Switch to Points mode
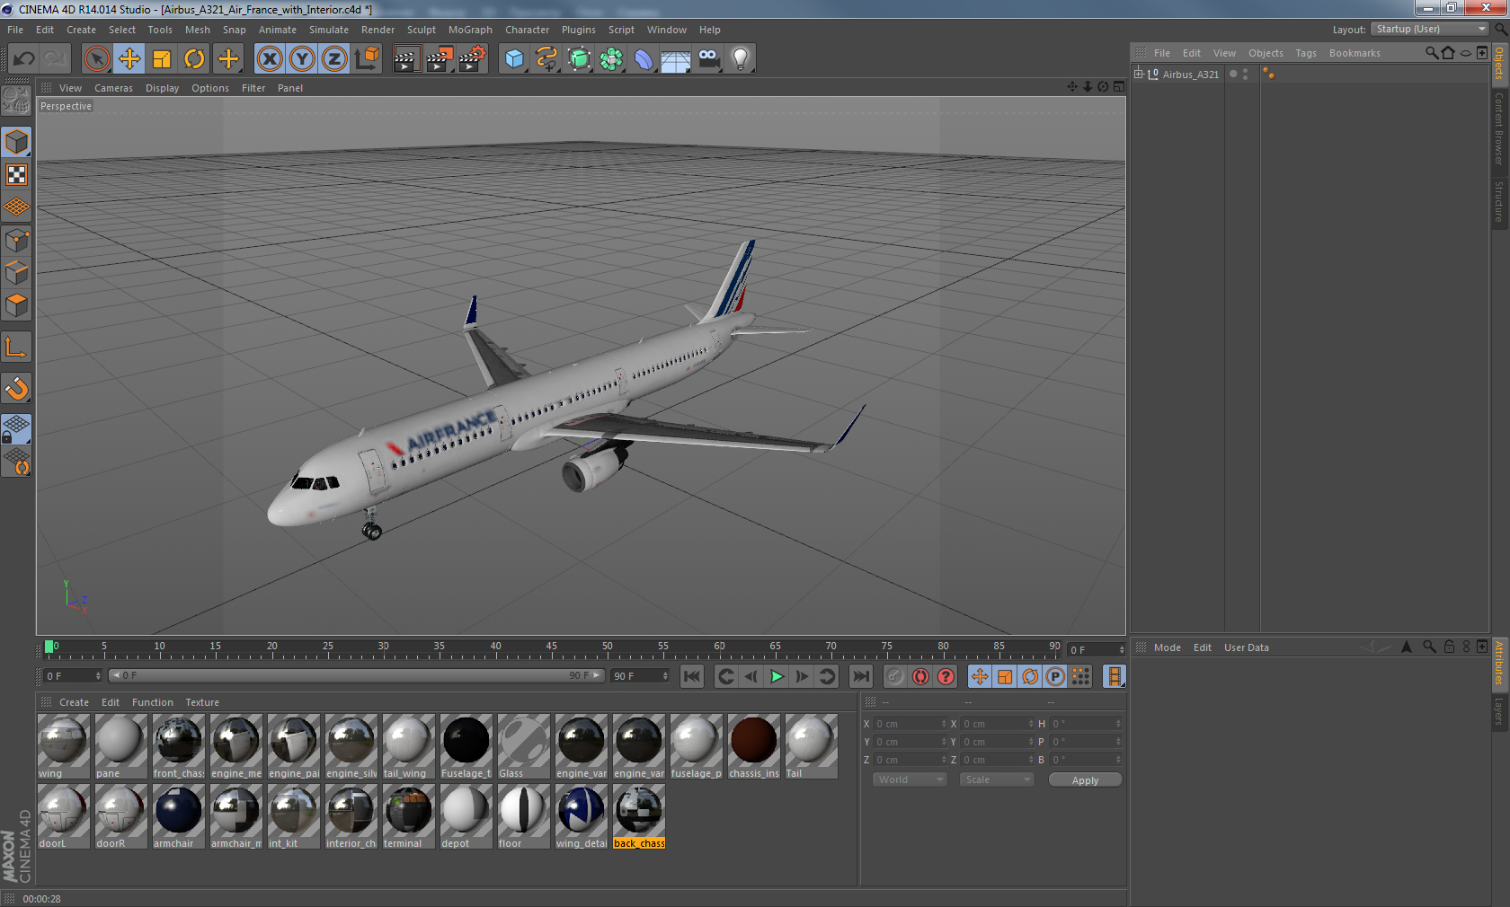 tap(16, 241)
